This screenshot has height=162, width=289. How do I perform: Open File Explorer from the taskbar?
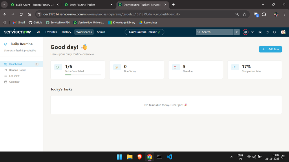tap(129, 157)
